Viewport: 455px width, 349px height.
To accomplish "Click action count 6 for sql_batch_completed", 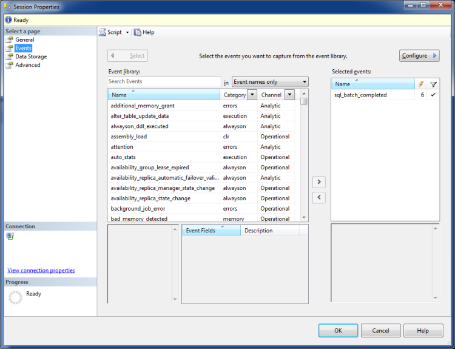I will (x=422, y=95).
